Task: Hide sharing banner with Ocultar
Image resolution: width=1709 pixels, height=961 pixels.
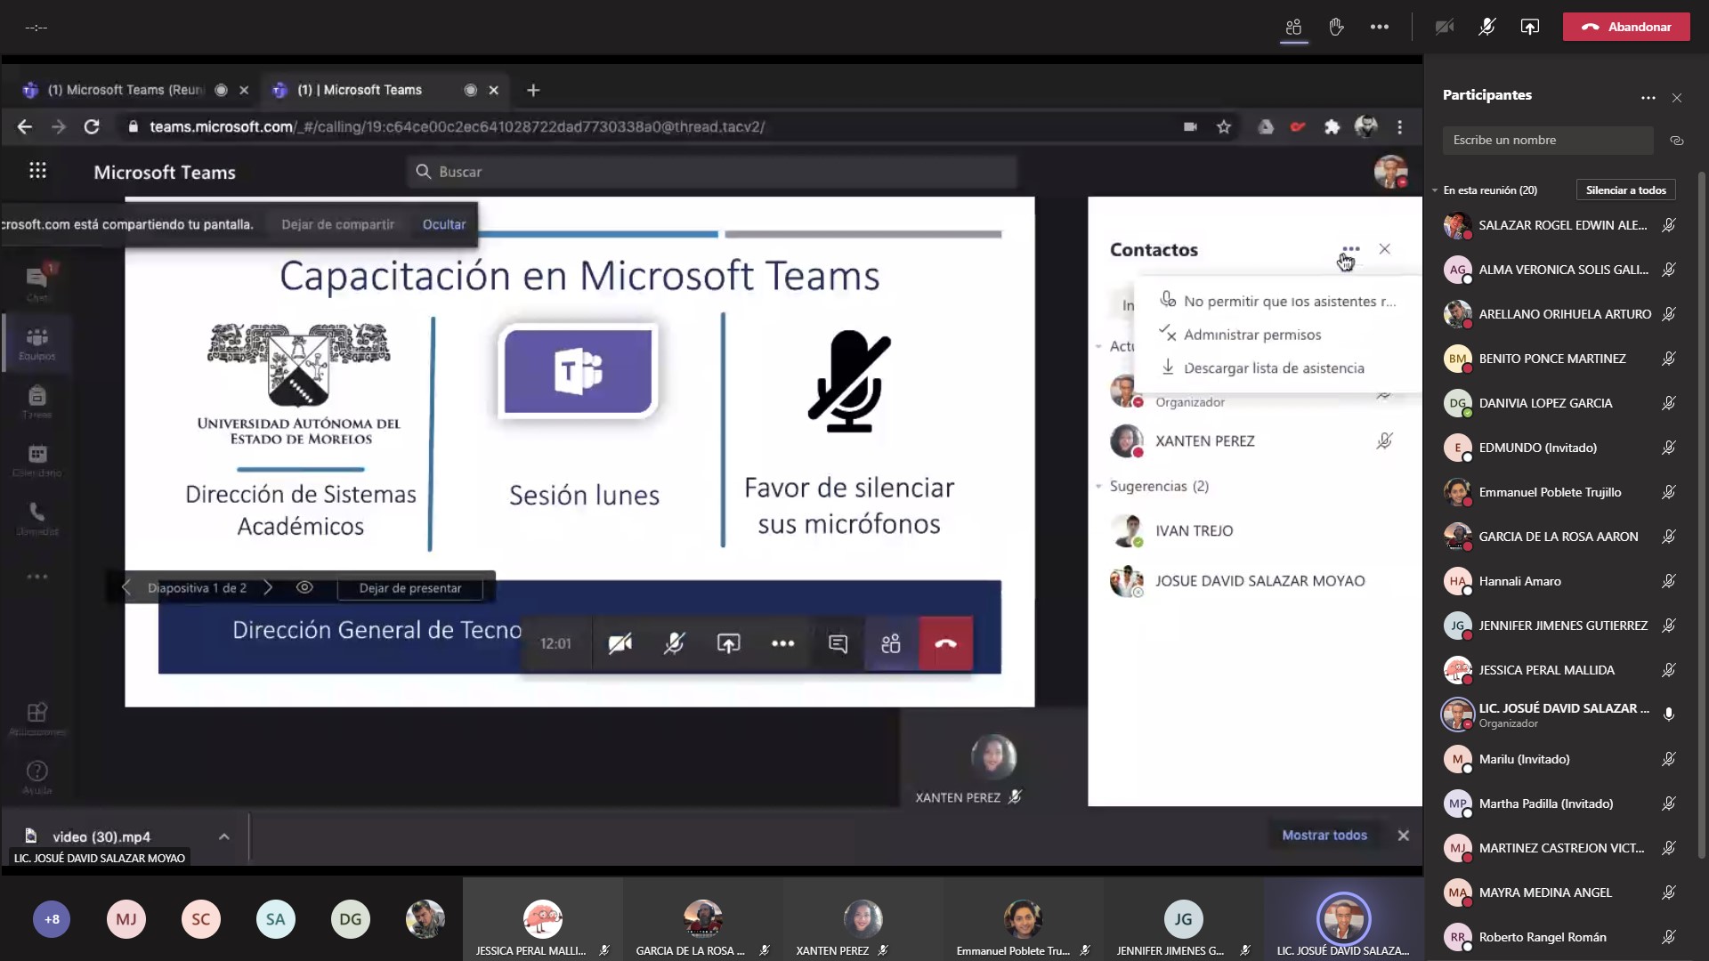Action: 444,224
